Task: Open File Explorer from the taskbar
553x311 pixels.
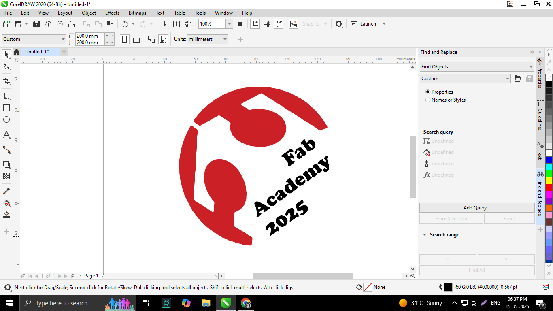Action: tap(206, 303)
